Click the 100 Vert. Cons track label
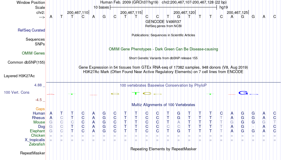Image resolution: width=281 pixels, height=160 pixels. [17, 92]
